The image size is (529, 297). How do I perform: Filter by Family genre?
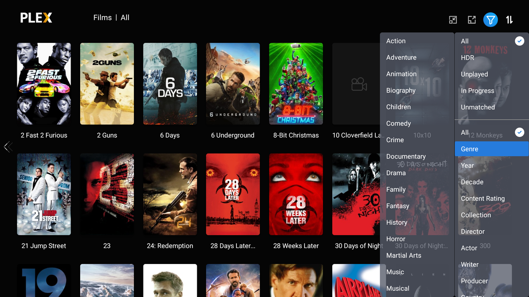click(x=417, y=189)
